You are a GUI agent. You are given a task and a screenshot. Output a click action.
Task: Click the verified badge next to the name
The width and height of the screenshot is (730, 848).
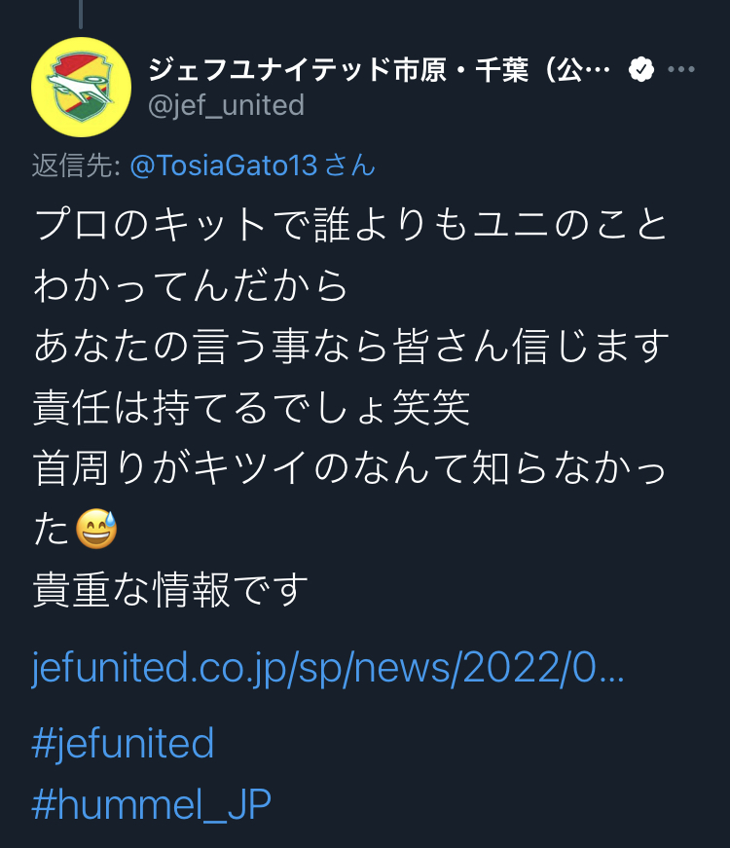641,69
